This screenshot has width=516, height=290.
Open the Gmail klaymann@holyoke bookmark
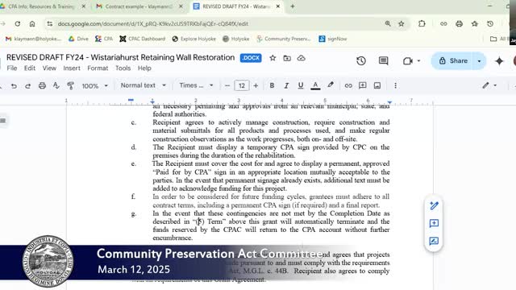click(33, 39)
